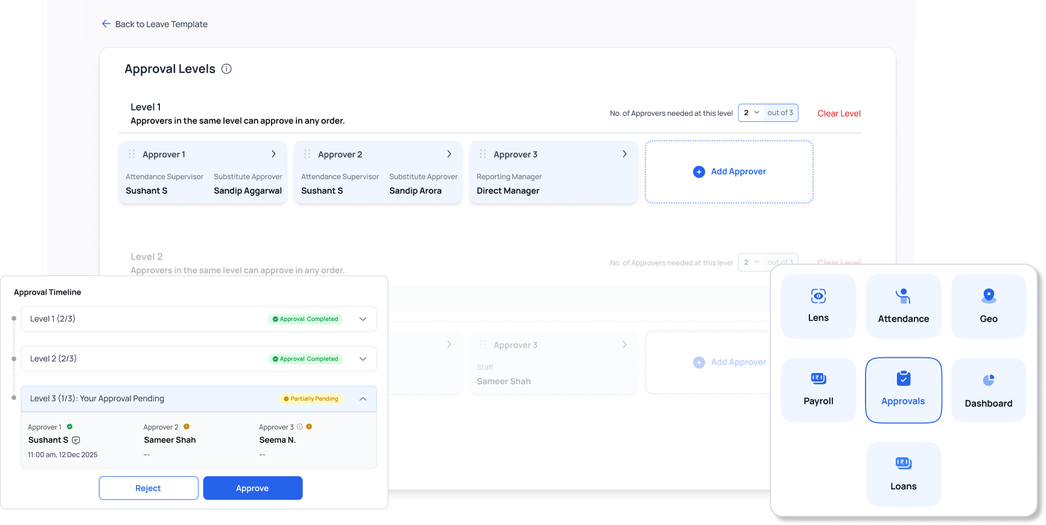The height and width of the screenshot is (525, 1046).
Task: Click Direct Manager under Reporting Manager
Action: pos(508,191)
